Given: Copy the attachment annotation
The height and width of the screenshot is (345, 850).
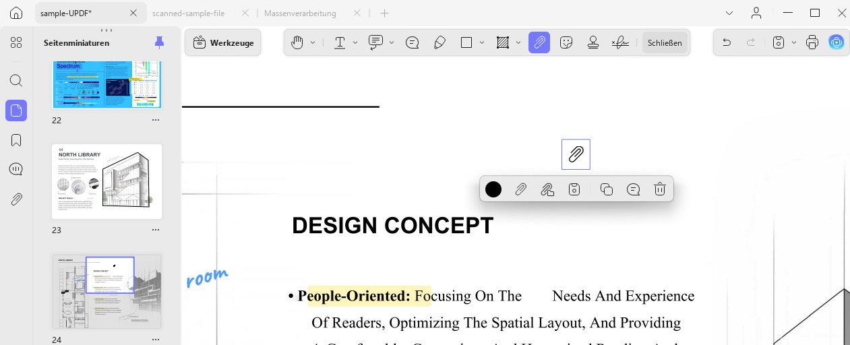Looking at the screenshot, I should coord(607,189).
